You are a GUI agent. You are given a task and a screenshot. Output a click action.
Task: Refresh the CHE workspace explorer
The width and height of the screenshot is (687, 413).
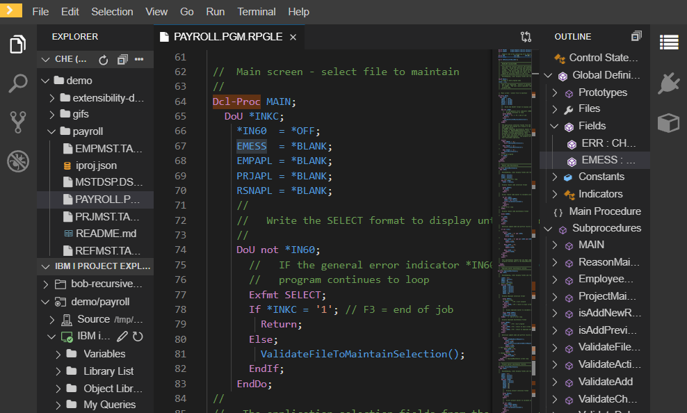click(x=104, y=60)
